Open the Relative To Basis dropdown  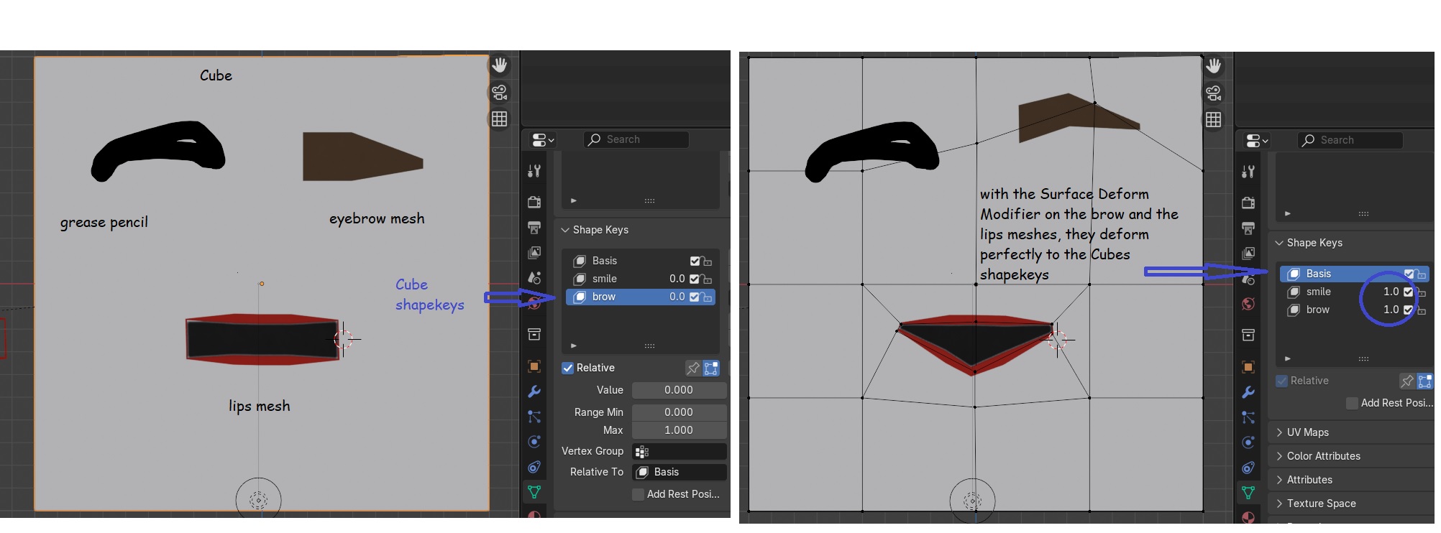[x=680, y=472]
